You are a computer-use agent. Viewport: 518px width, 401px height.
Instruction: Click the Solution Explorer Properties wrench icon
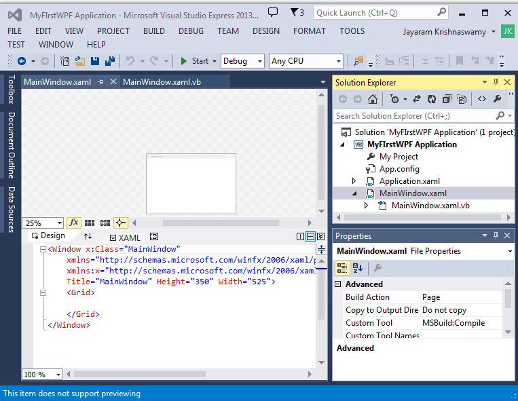point(497,98)
